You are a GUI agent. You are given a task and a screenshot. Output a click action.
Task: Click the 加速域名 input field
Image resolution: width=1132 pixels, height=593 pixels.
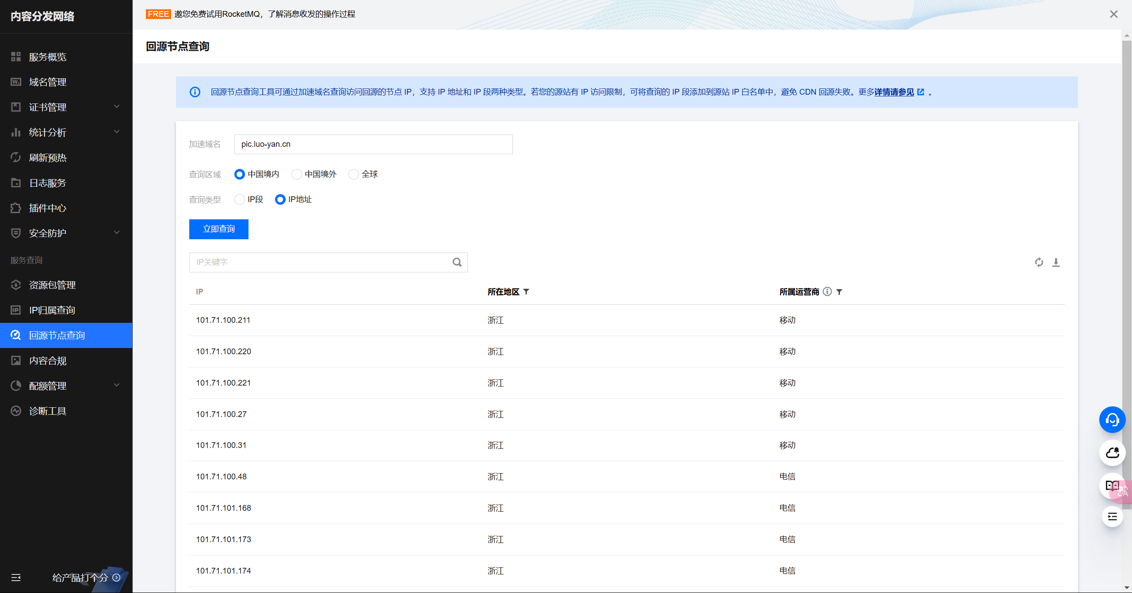pos(373,144)
